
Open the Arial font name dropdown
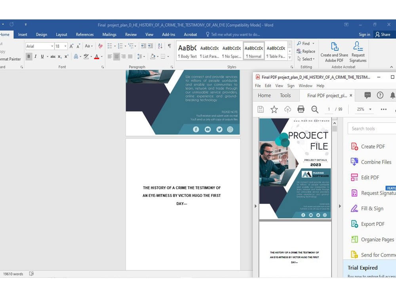pyautogui.click(x=52, y=46)
